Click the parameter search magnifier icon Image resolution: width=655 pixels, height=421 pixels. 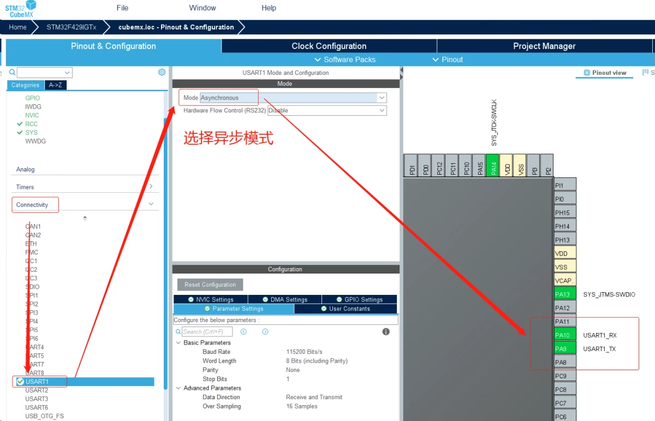(x=178, y=332)
